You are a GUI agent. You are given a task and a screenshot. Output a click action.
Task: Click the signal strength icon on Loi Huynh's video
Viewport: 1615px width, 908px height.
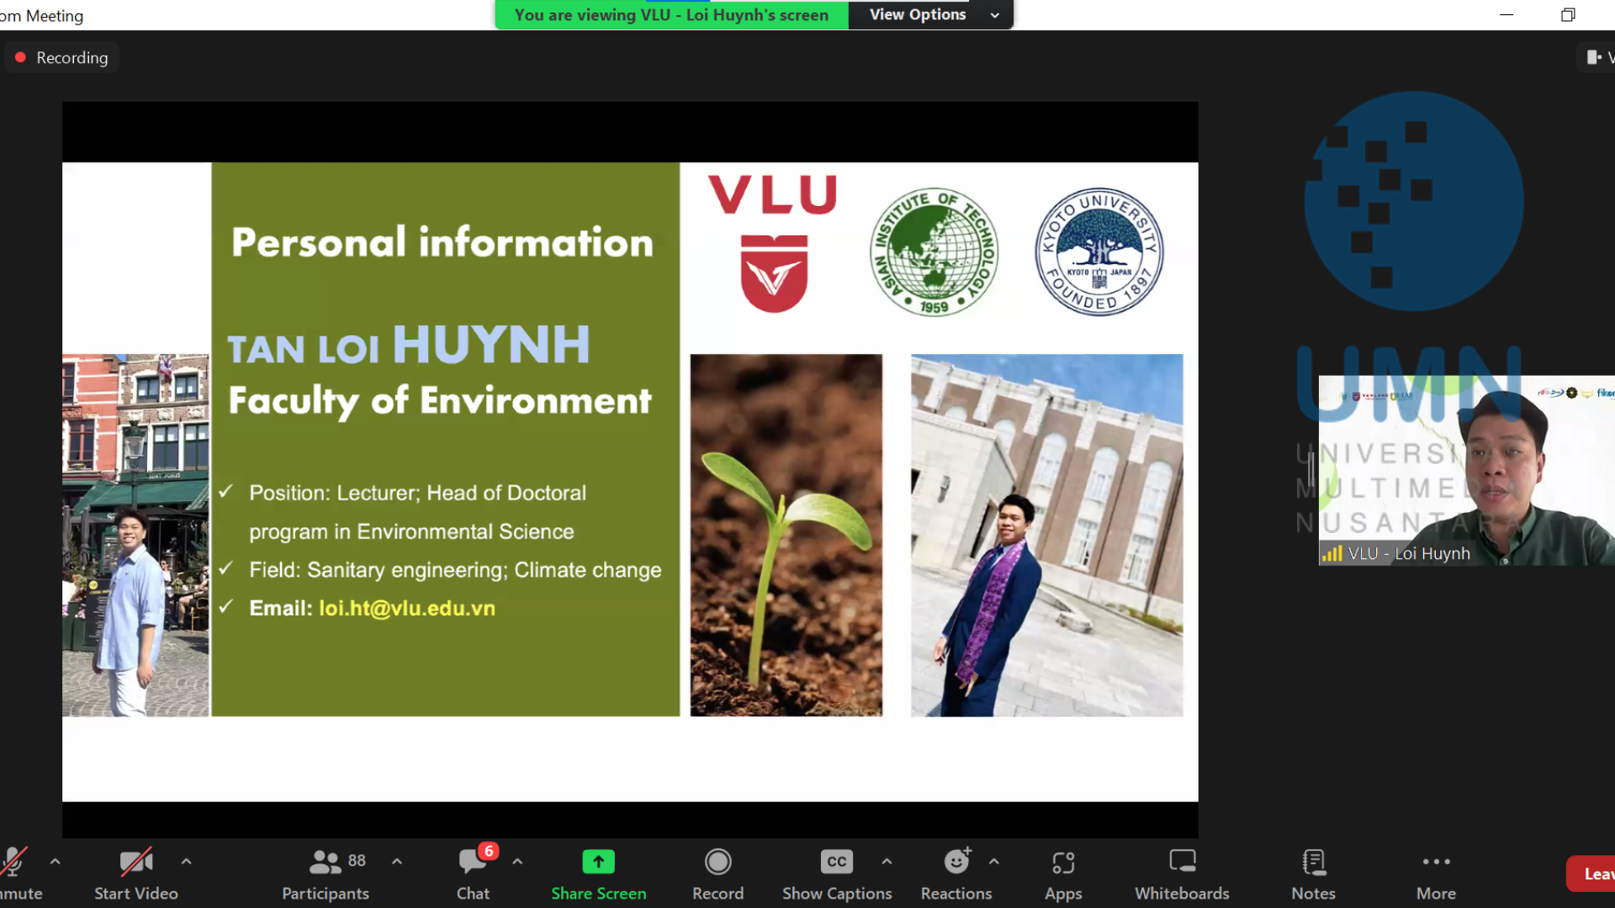(x=1332, y=553)
